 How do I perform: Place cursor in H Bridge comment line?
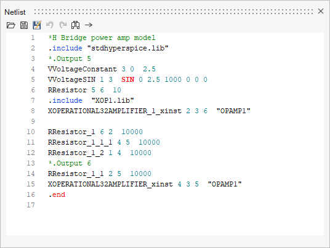point(102,38)
